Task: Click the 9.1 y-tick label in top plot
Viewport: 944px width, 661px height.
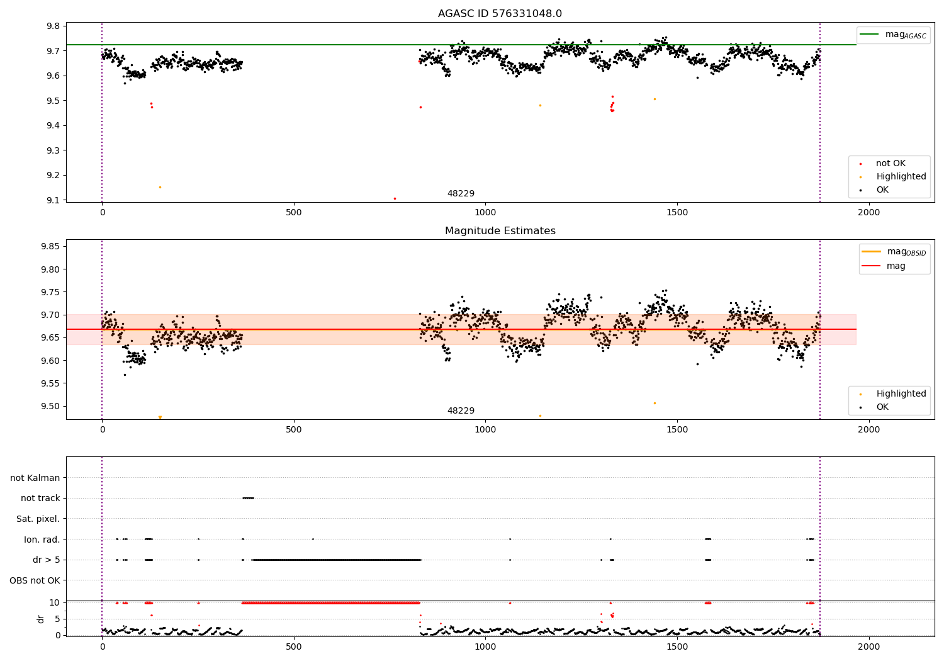Action: 53,200
